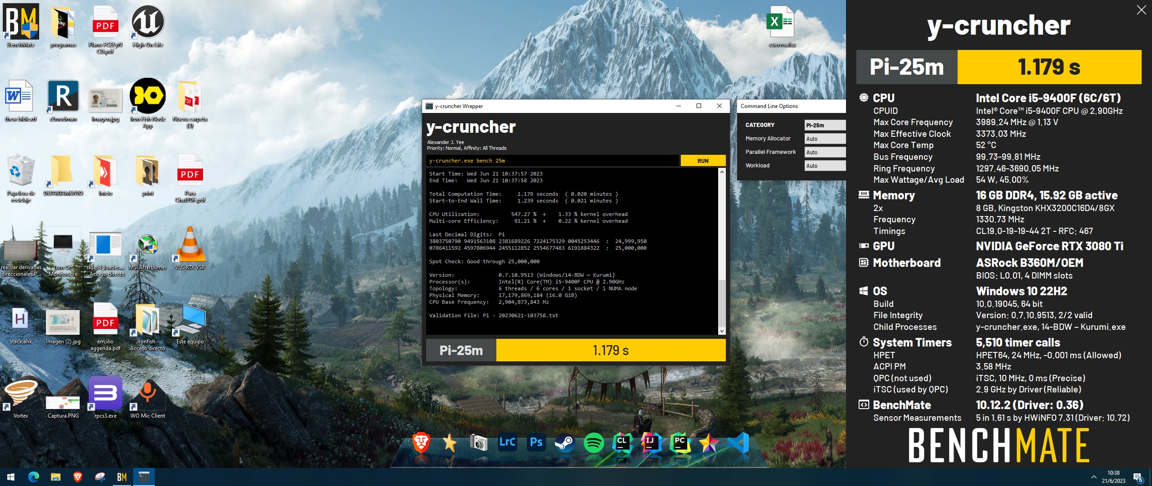Launch Lightroom Classic from the dock
The image size is (1152, 486).
pos(507,442)
